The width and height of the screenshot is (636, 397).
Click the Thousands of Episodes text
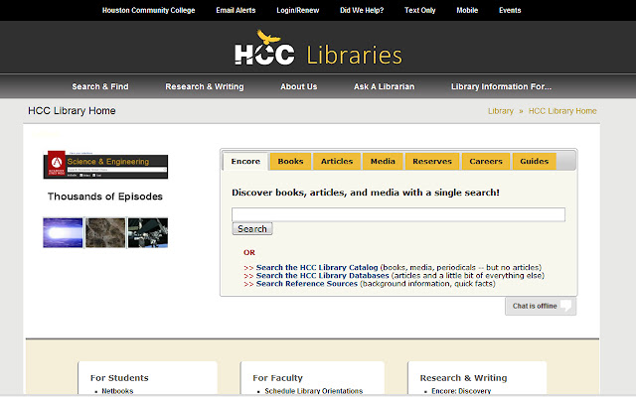tap(105, 197)
